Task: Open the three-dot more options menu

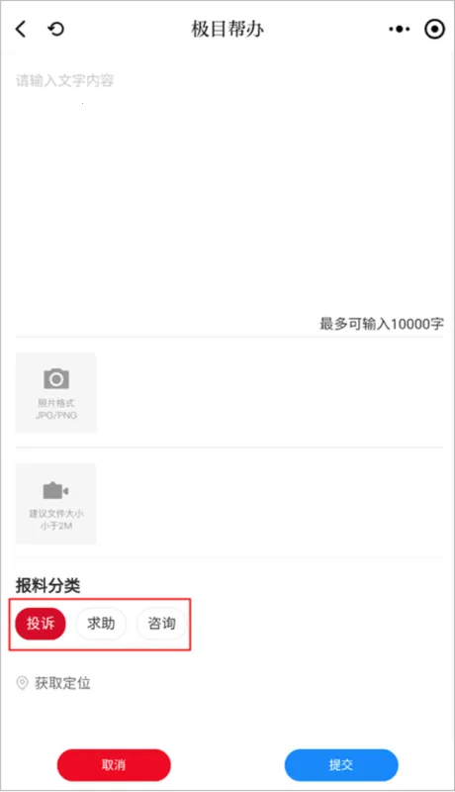Action: 399,30
